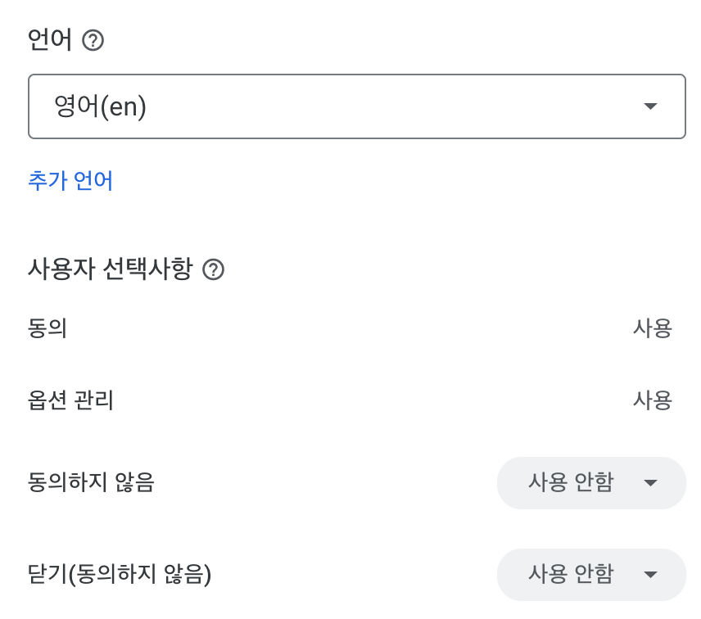Click the caret arrow in the 영어(en) field

click(x=651, y=106)
